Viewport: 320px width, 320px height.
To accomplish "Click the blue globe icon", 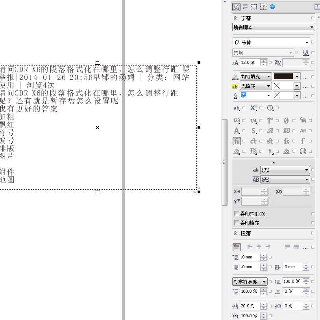I will (x=272, y=7).
